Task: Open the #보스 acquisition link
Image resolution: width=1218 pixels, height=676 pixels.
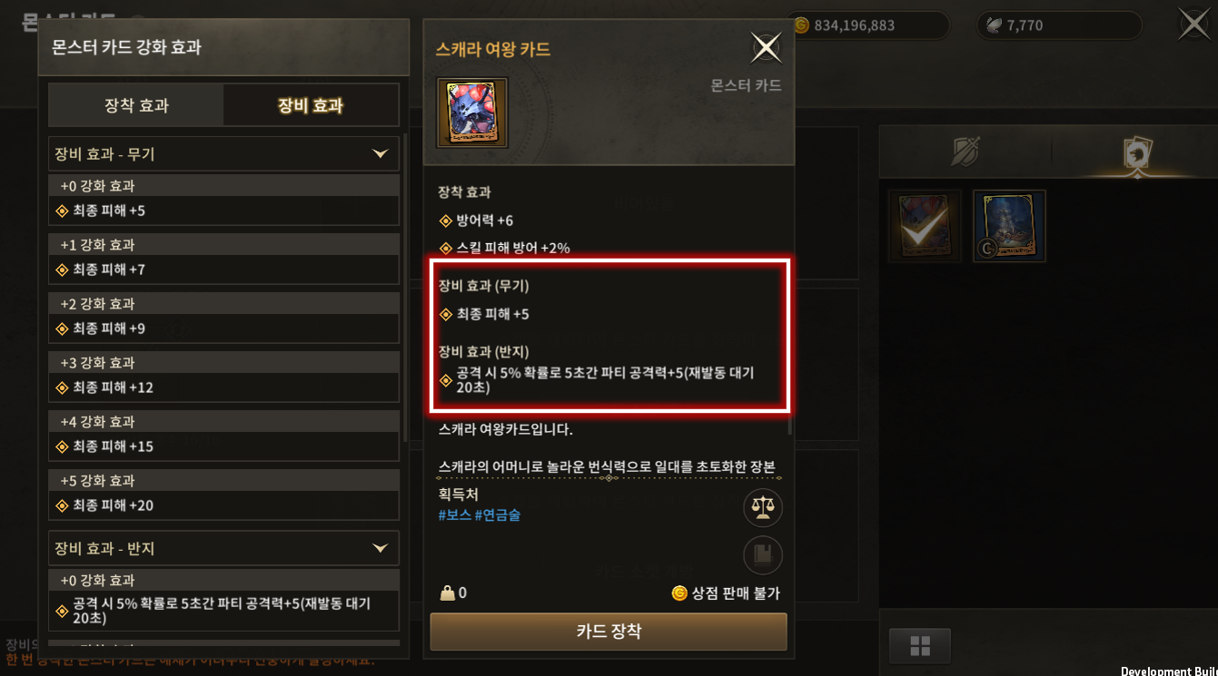Action: pyautogui.click(x=454, y=514)
